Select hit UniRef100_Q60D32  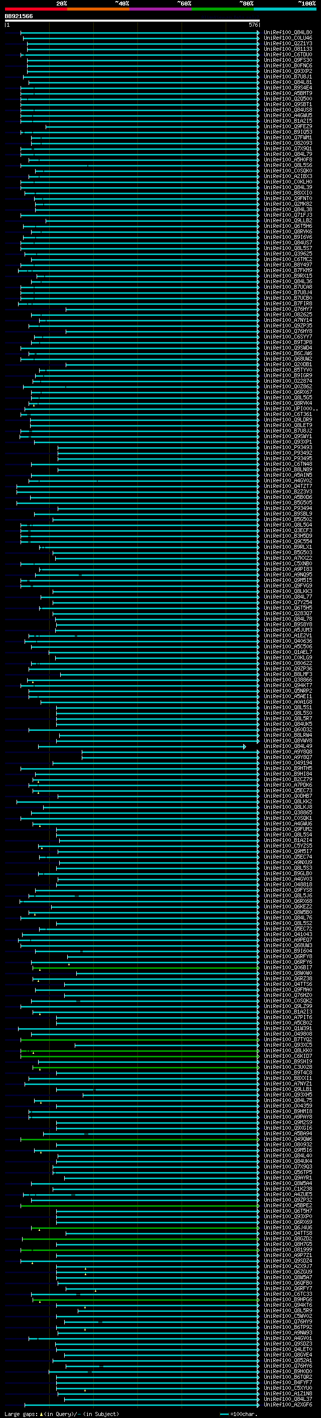pyautogui.click(x=288, y=729)
